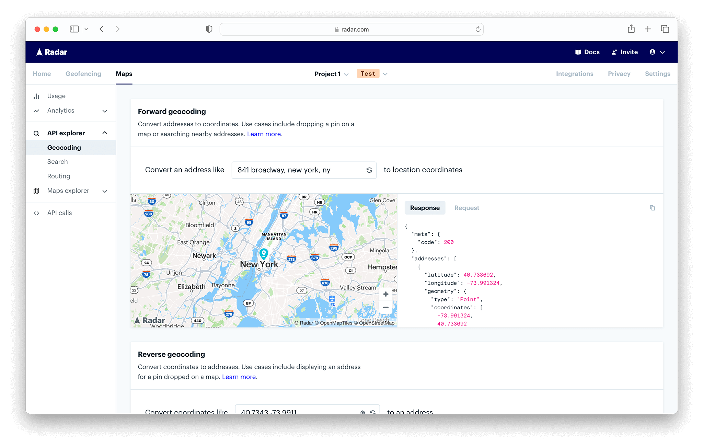Zoom in on the map

point(386,294)
